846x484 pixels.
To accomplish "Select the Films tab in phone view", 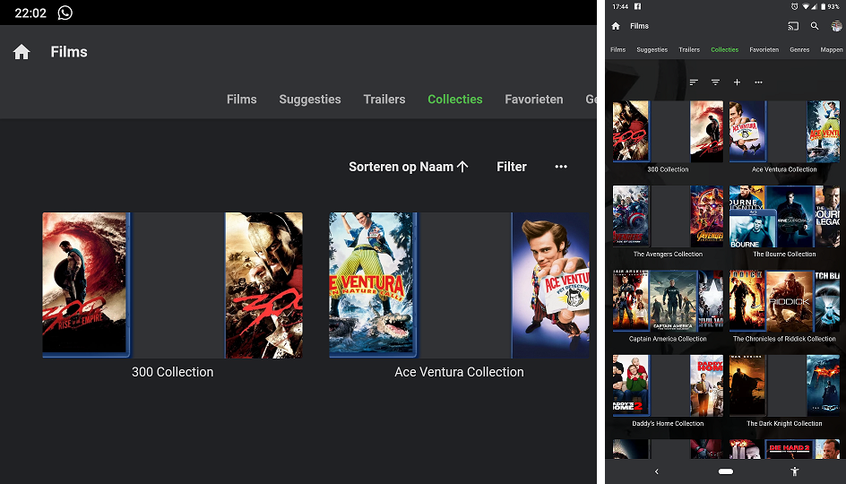I will 617,49.
